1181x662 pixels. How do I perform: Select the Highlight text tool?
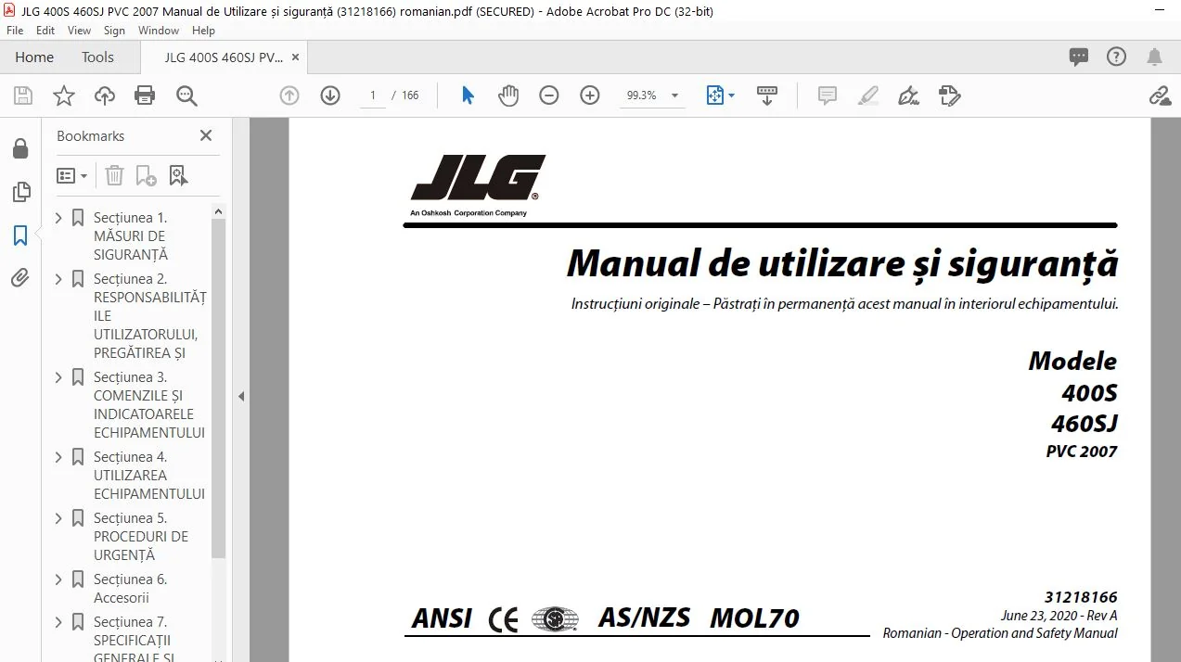(868, 95)
